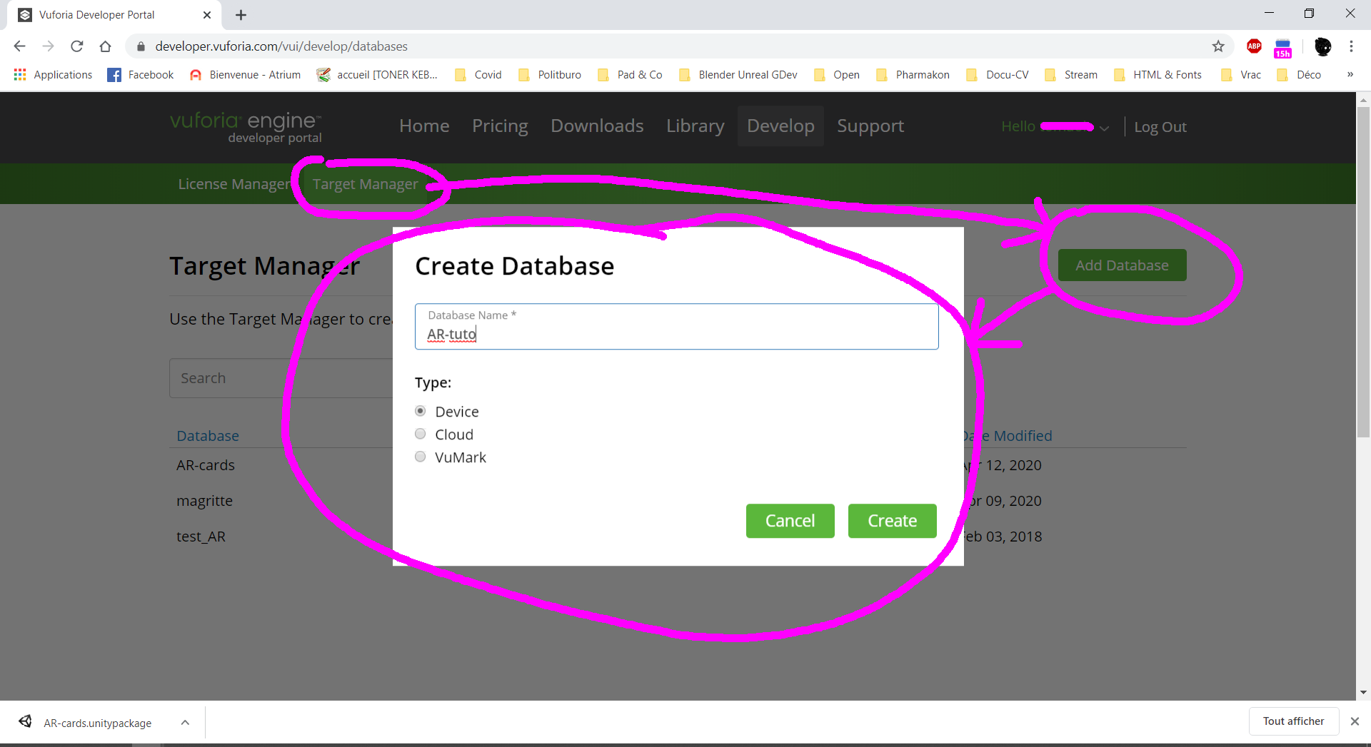This screenshot has width=1371, height=747.
Task: Open a new browser tab
Action: pos(241,15)
